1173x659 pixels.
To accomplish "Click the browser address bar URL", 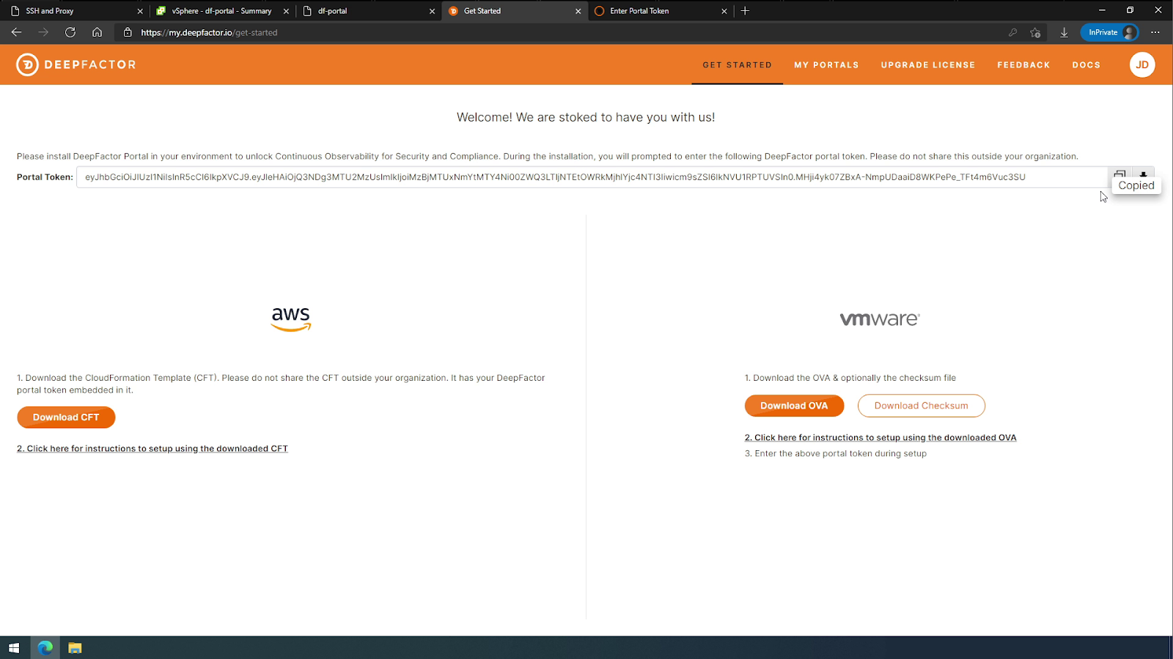I will (x=209, y=32).
